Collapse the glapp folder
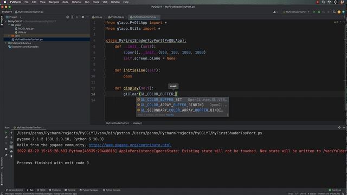Viewport: 347px width, 195px height. coord(9,25)
